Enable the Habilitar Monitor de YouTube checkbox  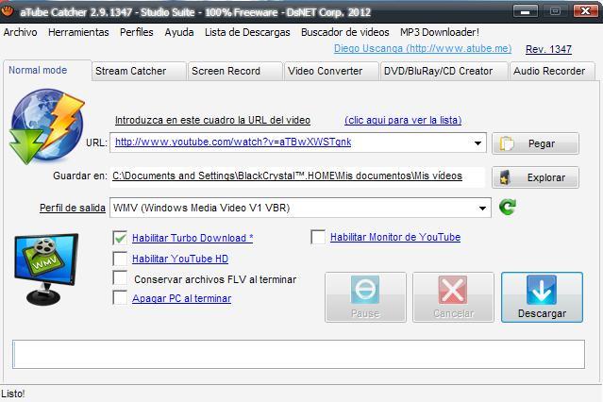318,237
